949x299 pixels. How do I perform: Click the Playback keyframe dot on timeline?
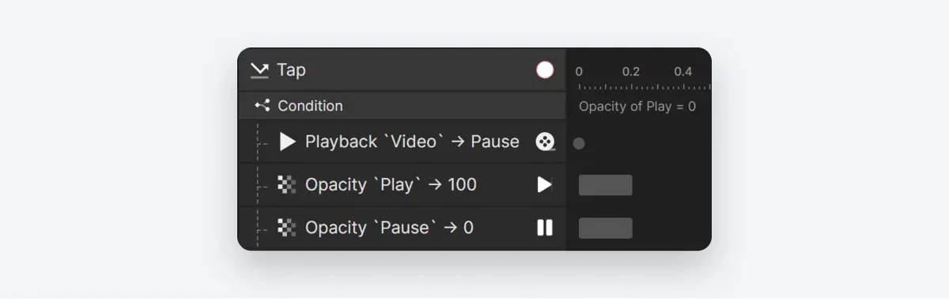[579, 143]
